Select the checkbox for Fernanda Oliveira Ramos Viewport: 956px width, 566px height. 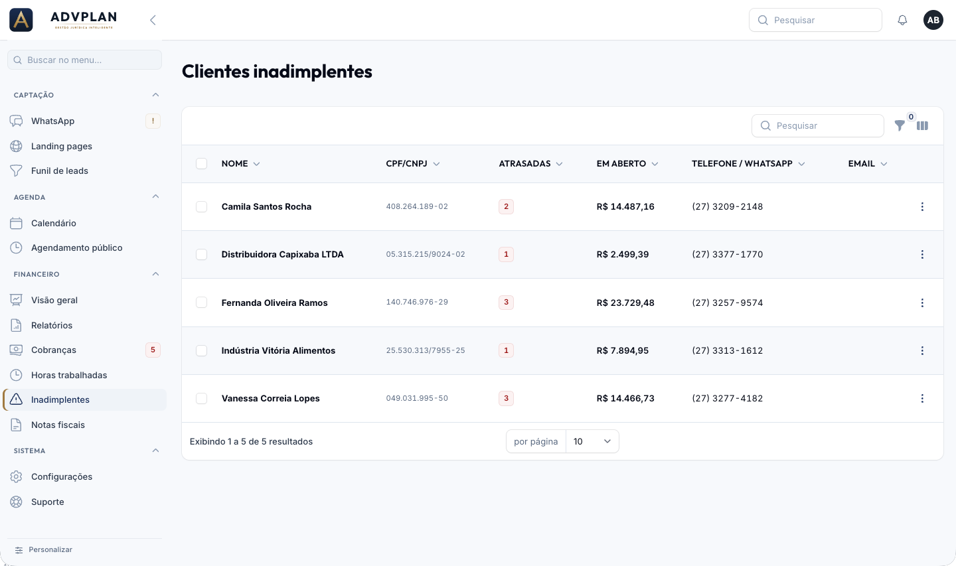click(202, 303)
